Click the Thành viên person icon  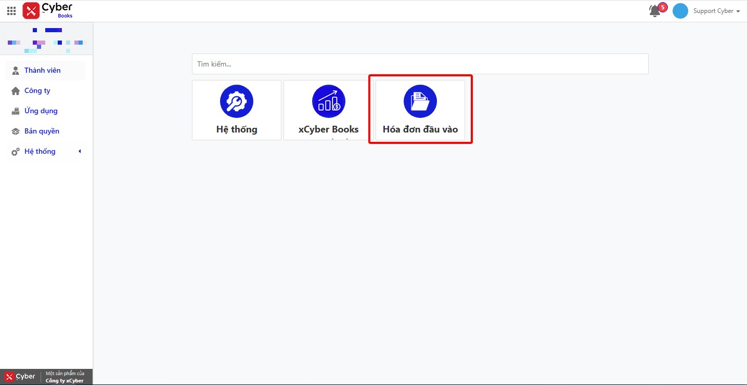point(16,70)
